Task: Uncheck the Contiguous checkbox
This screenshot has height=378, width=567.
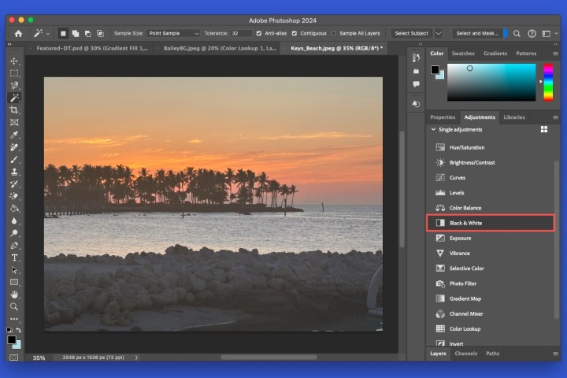Action: coord(295,34)
